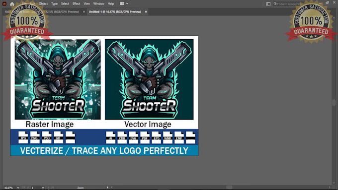Open the Object menu
Viewport: 338px width, 190px height.
tap(43, 3)
